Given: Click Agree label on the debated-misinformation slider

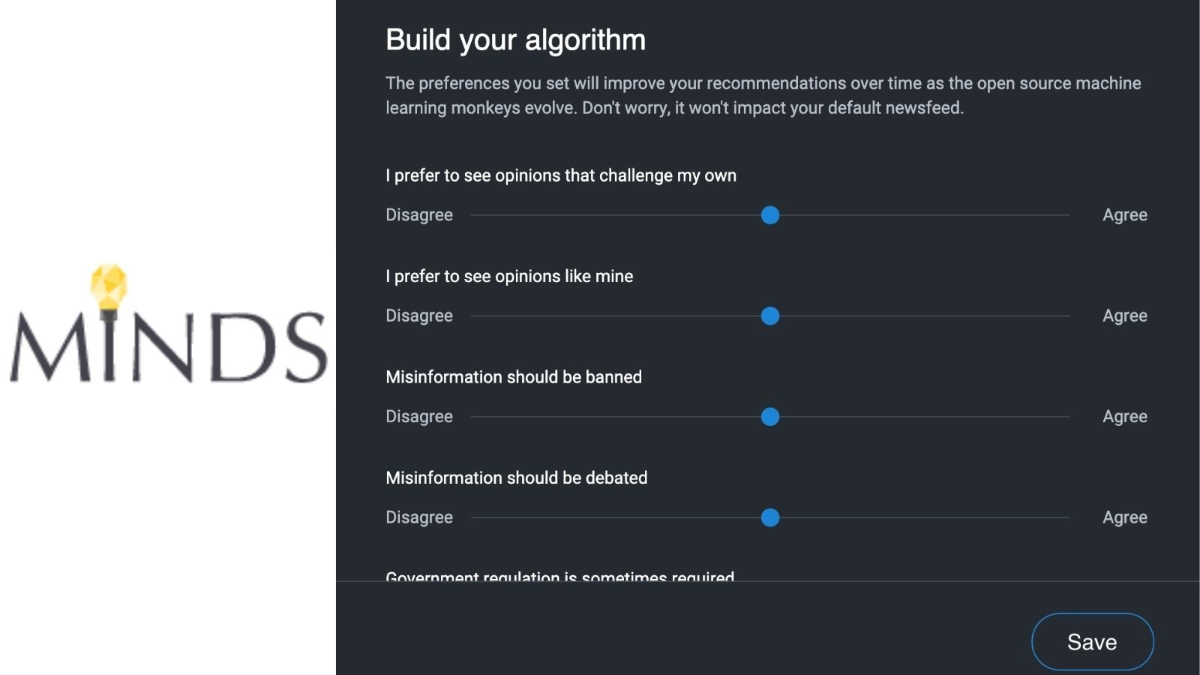Looking at the screenshot, I should point(1124,517).
